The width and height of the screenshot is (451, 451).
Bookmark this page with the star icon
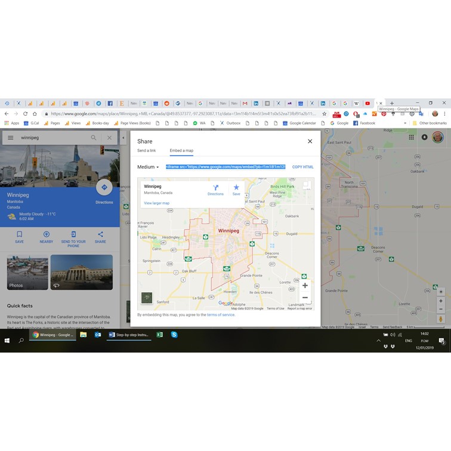coord(324,114)
